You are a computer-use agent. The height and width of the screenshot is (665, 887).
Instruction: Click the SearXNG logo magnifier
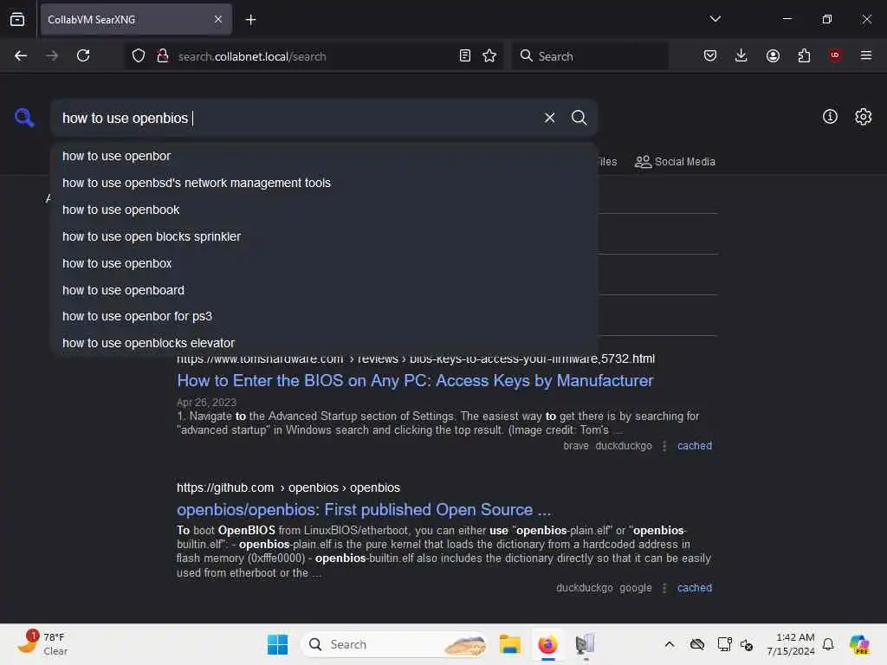(x=24, y=118)
